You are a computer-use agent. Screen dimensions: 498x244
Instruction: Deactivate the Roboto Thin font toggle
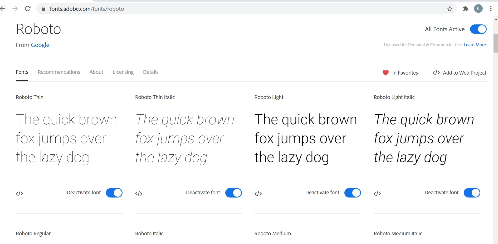[114, 193]
